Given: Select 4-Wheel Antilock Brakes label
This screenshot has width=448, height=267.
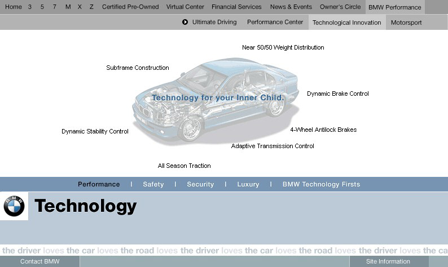Looking at the screenshot, I should tap(323, 130).
